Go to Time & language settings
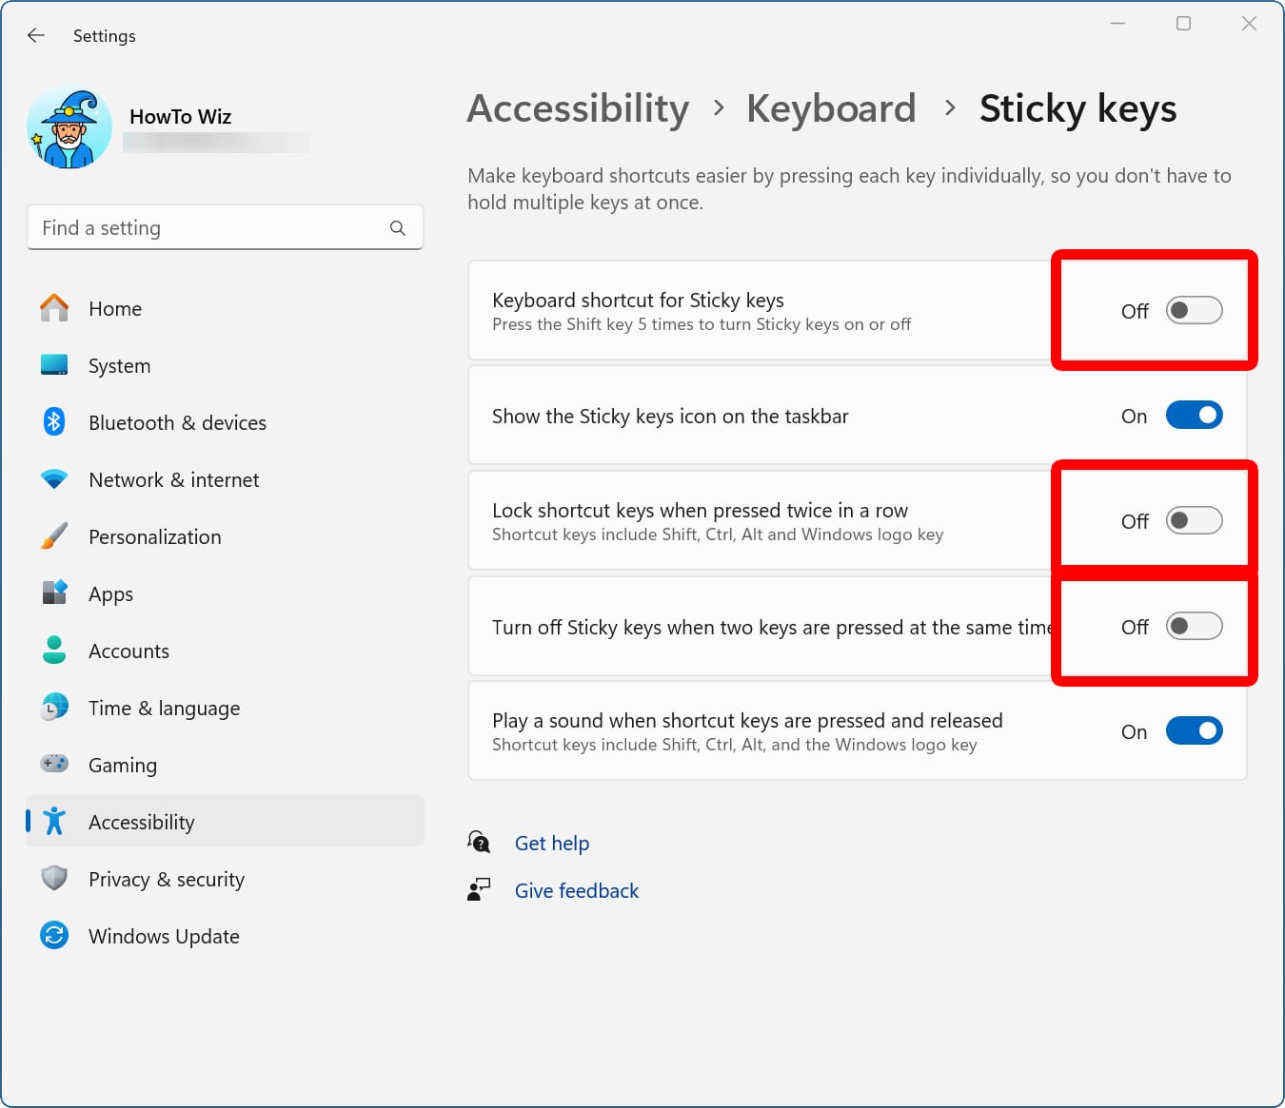This screenshot has width=1285, height=1108. point(164,709)
